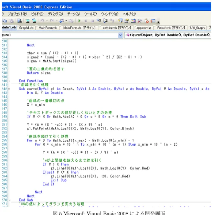The height and width of the screenshot is (215, 212).
Task: Open the Error List toolbar icon
Action: (x=146, y=21)
